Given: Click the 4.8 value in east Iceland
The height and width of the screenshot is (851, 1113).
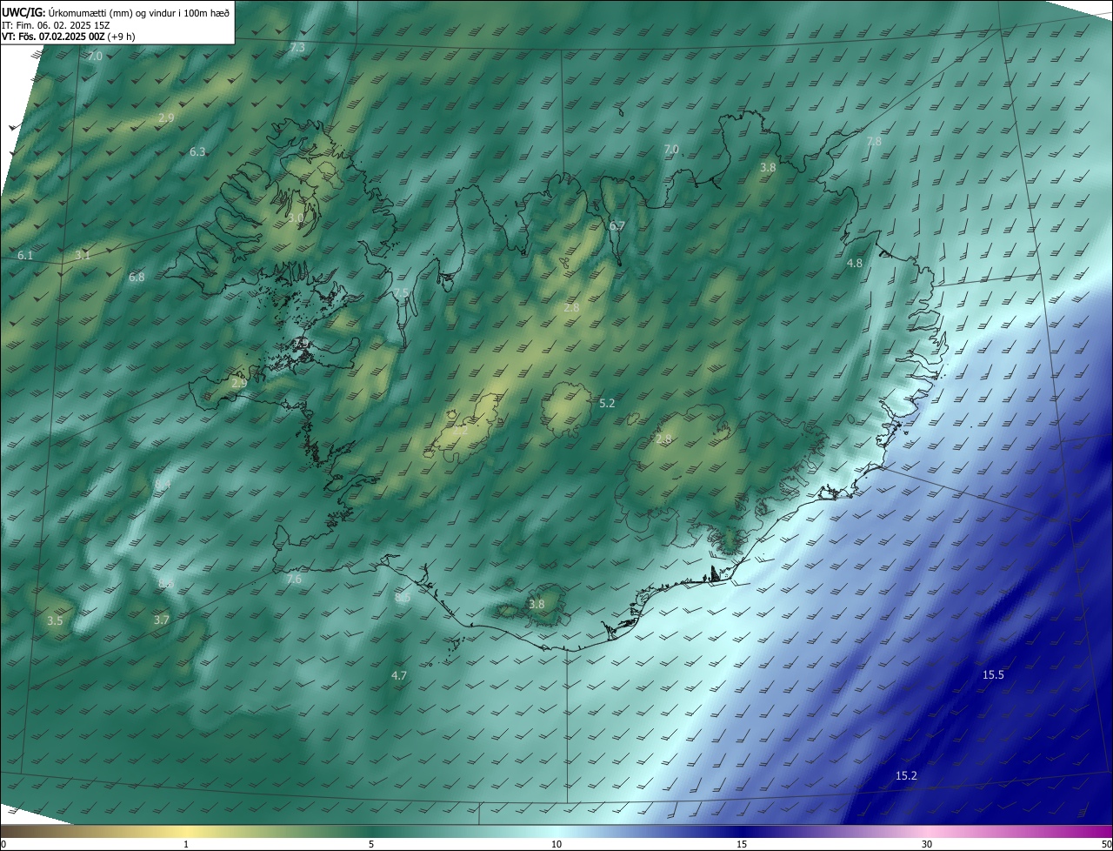Looking at the screenshot, I should 855,263.
